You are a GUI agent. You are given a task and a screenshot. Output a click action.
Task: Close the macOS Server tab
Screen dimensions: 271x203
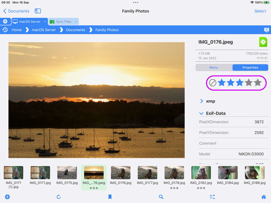pos(45,22)
